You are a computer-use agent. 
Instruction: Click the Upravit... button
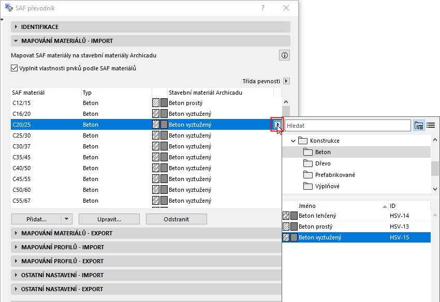109,219
